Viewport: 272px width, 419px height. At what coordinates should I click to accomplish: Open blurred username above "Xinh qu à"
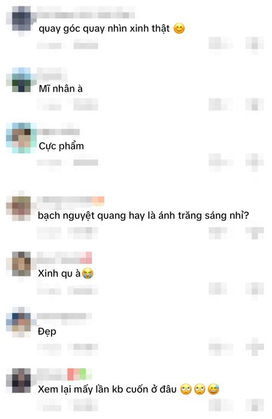click(x=65, y=258)
